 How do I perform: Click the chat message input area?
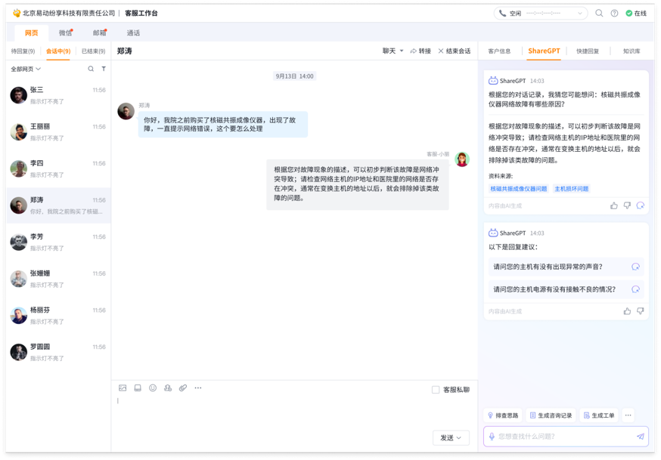pos(293,412)
